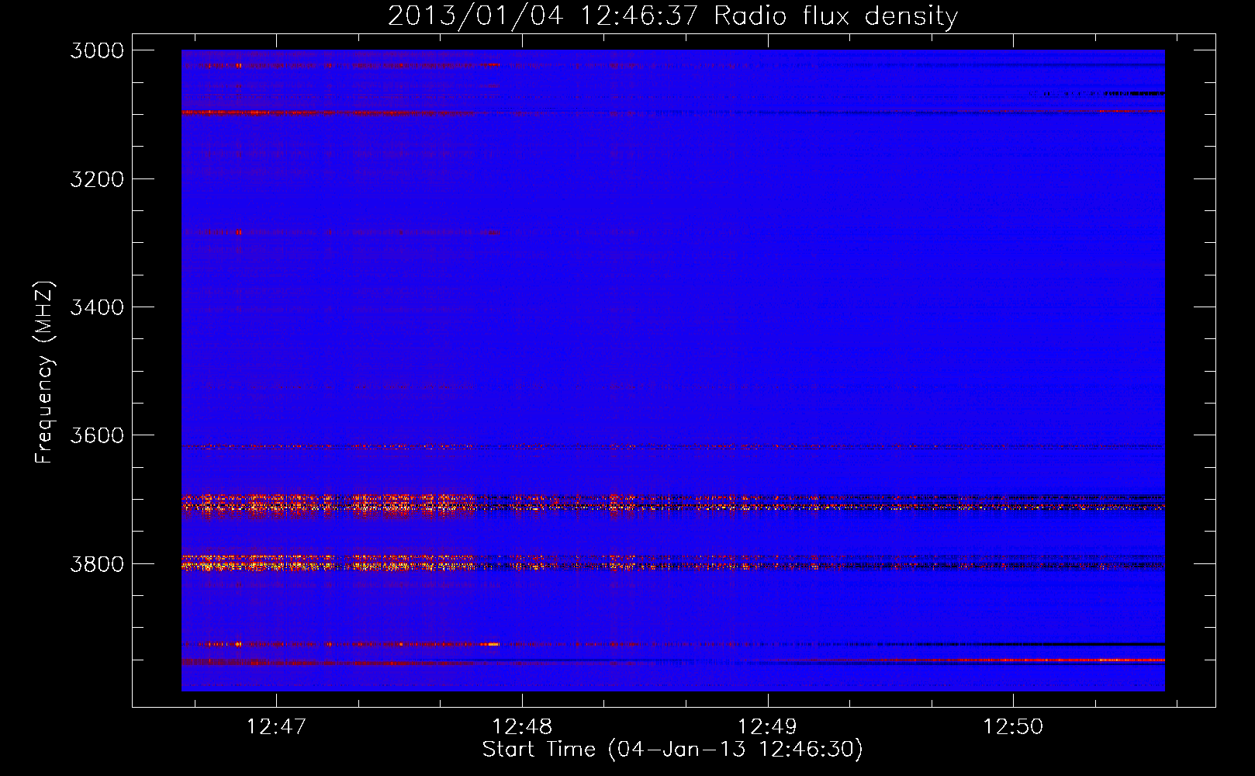The image size is (1255, 776).
Task: Click the 12:50 time axis label
Action: (x=1013, y=726)
